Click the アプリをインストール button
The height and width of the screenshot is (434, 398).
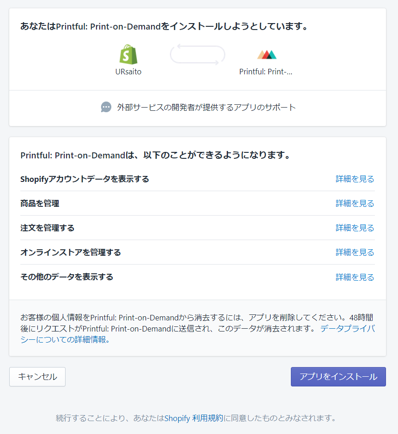[338, 377]
